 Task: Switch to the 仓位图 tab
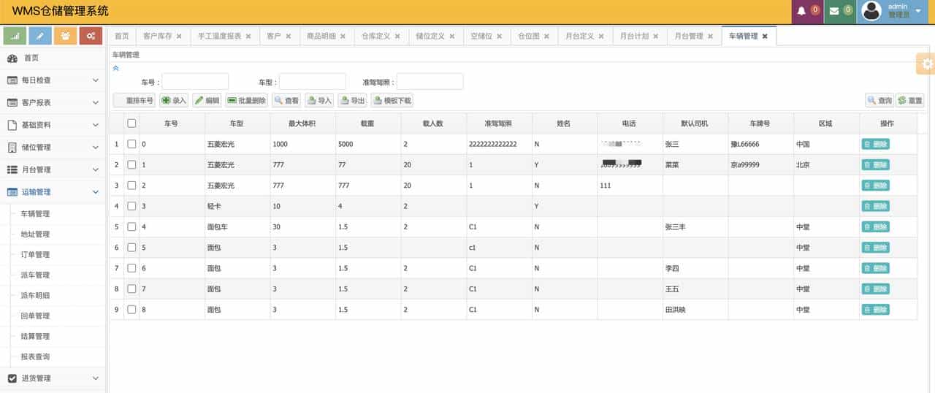click(x=529, y=36)
